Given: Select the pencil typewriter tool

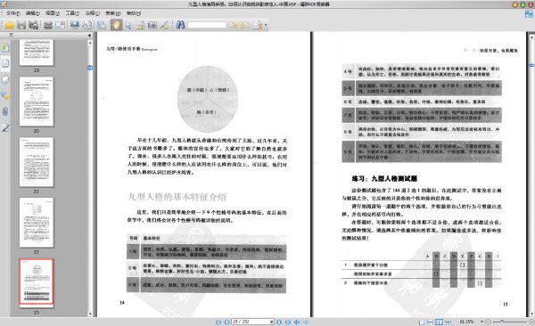Looking at the screenshot, I should pyautogui.click(x=164, y=25).
